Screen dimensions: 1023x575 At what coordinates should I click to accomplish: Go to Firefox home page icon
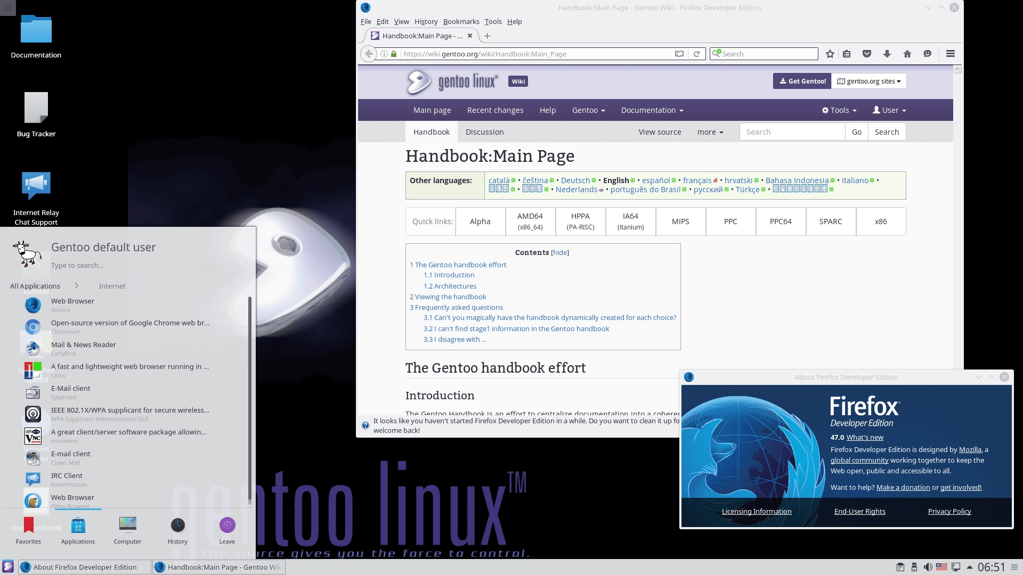point(907,54)
